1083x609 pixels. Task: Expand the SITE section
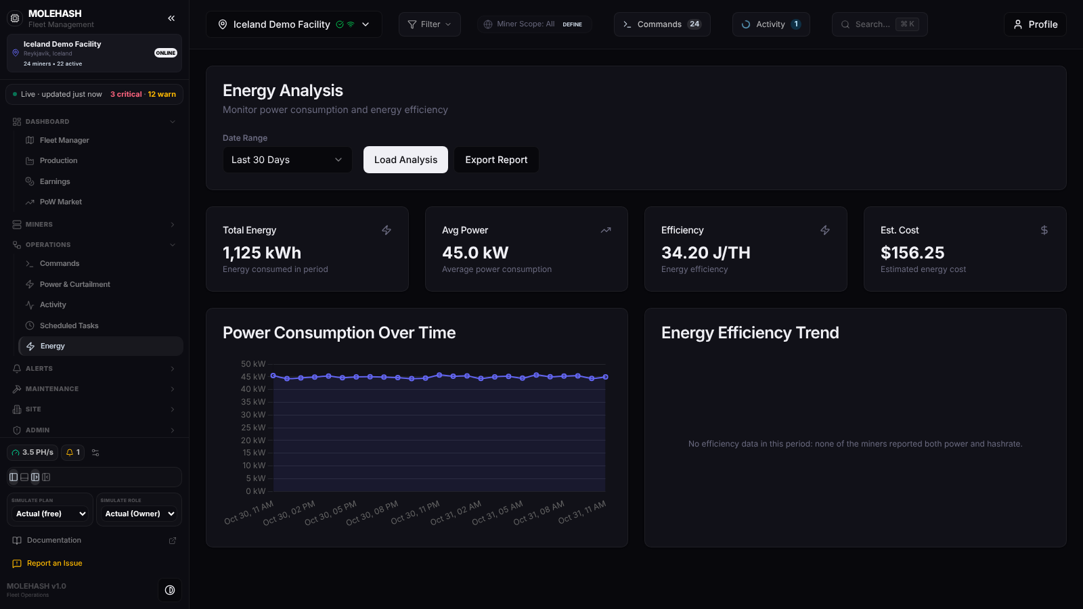(x=95, y=409)
